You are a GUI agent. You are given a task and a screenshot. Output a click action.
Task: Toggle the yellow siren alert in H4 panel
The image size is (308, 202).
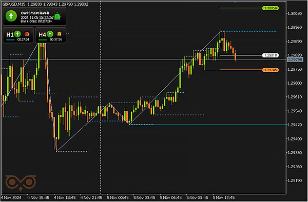click(x=59, y=34)
